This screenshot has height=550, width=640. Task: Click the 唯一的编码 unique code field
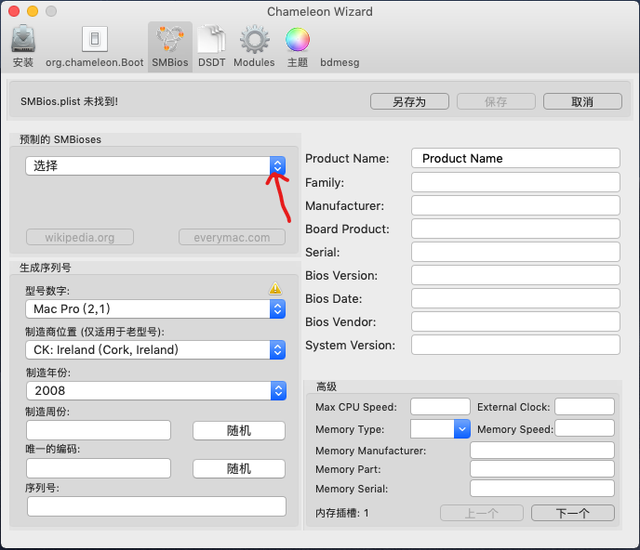coord(99,468)
